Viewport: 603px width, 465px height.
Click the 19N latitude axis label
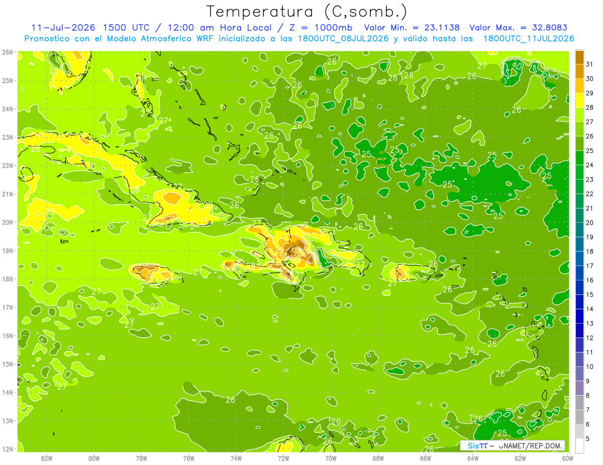pyautogui.click(x=8, y=250)
